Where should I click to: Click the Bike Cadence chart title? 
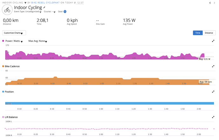click(12, 66)
